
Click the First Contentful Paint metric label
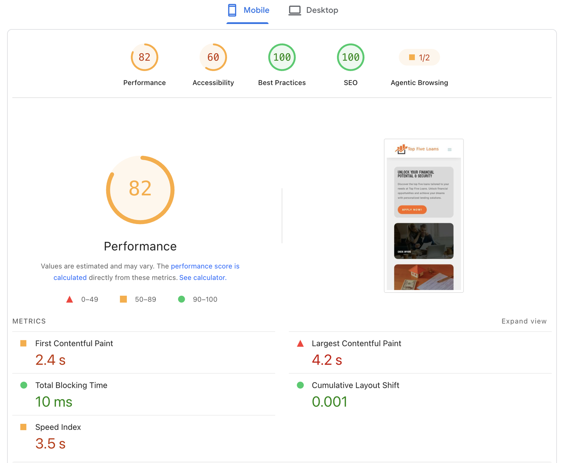click(74, 343)
